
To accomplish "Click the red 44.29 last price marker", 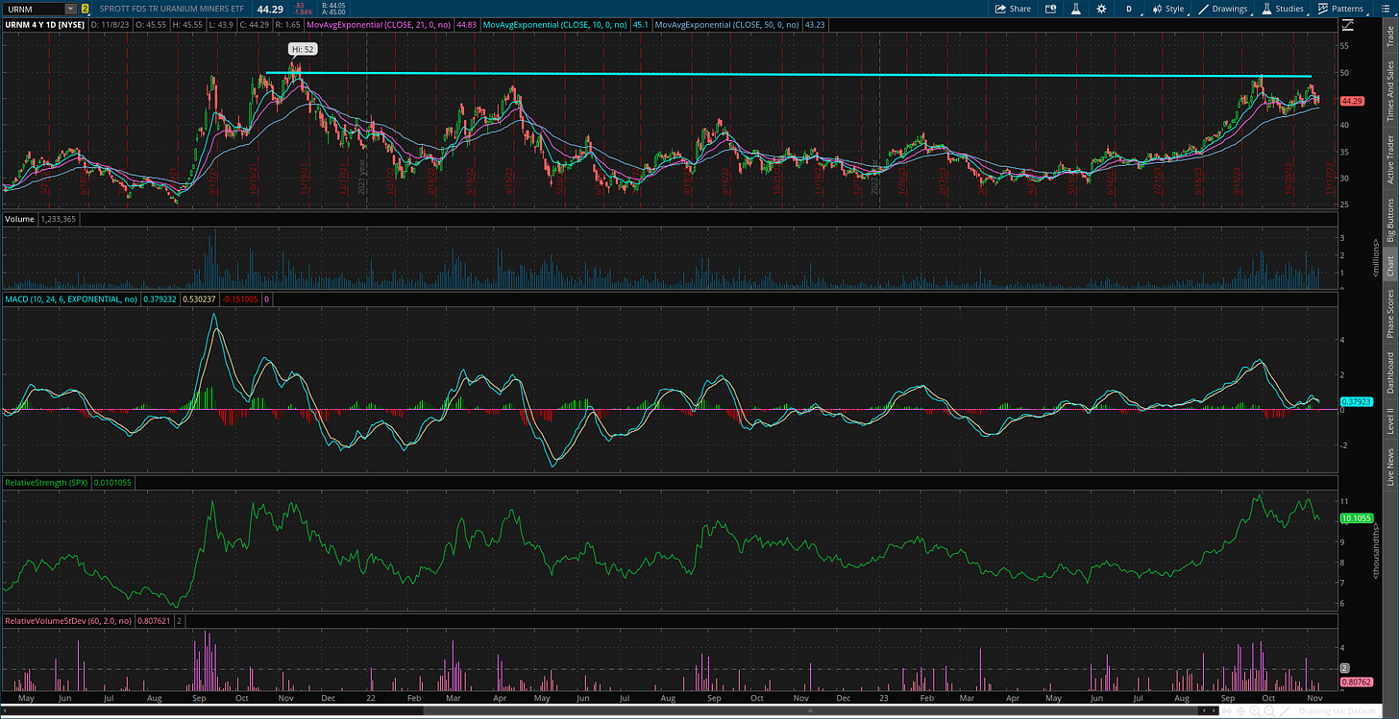I will click(1352, 101).
